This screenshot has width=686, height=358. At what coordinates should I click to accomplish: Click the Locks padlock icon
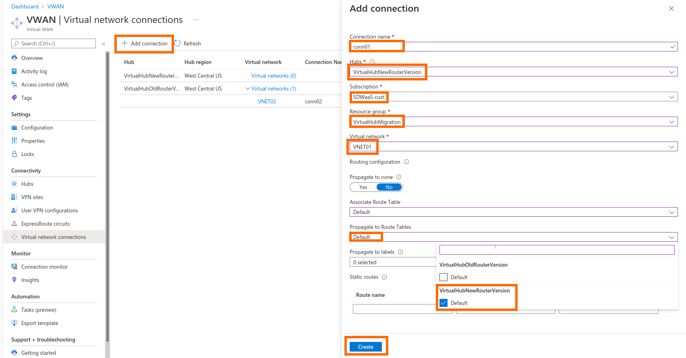point(15,154)
